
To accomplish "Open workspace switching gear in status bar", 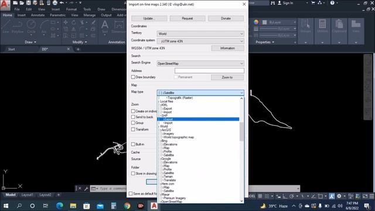I will coord(339,196).
